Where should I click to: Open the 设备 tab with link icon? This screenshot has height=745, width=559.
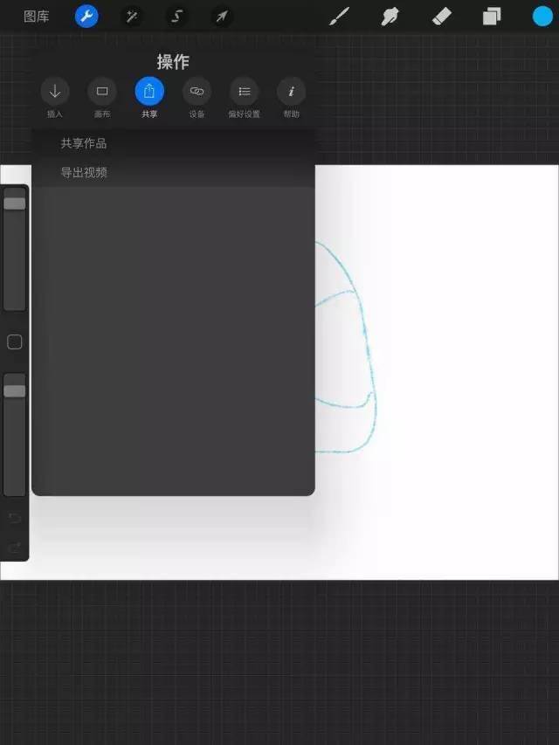tap(197, 98)
